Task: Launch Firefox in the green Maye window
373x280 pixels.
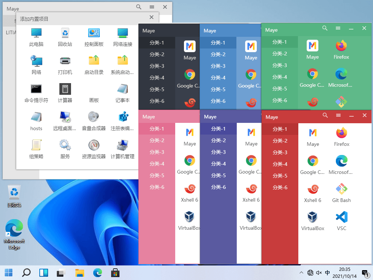Action: 341,50
